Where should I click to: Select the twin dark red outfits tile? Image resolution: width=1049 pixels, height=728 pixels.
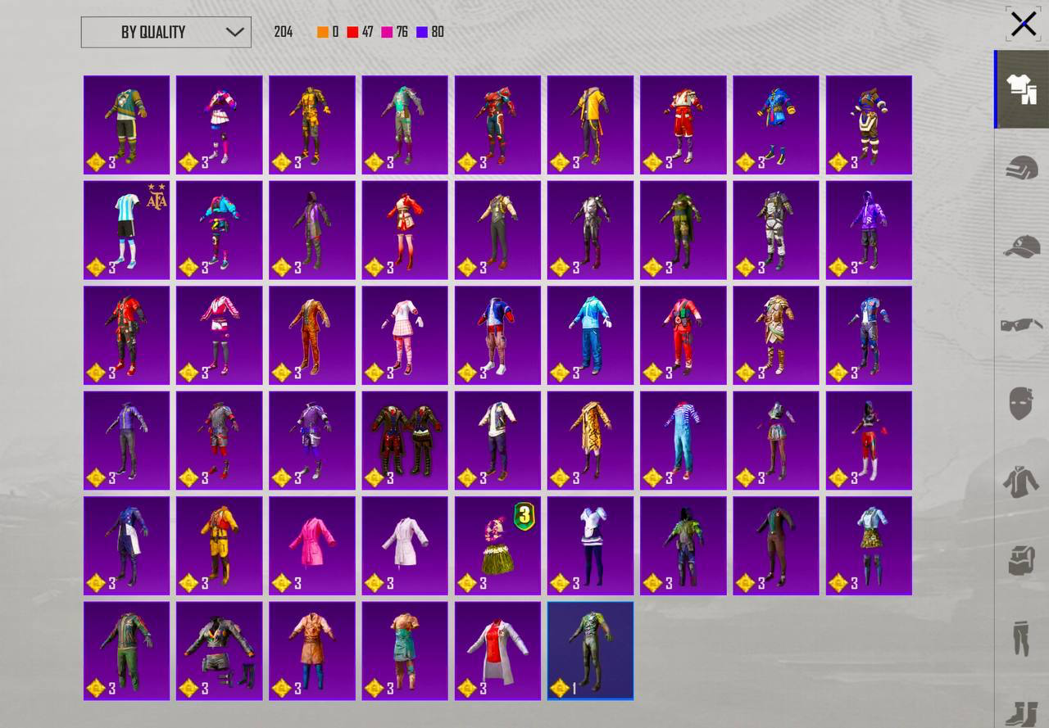tap(405, 441)
